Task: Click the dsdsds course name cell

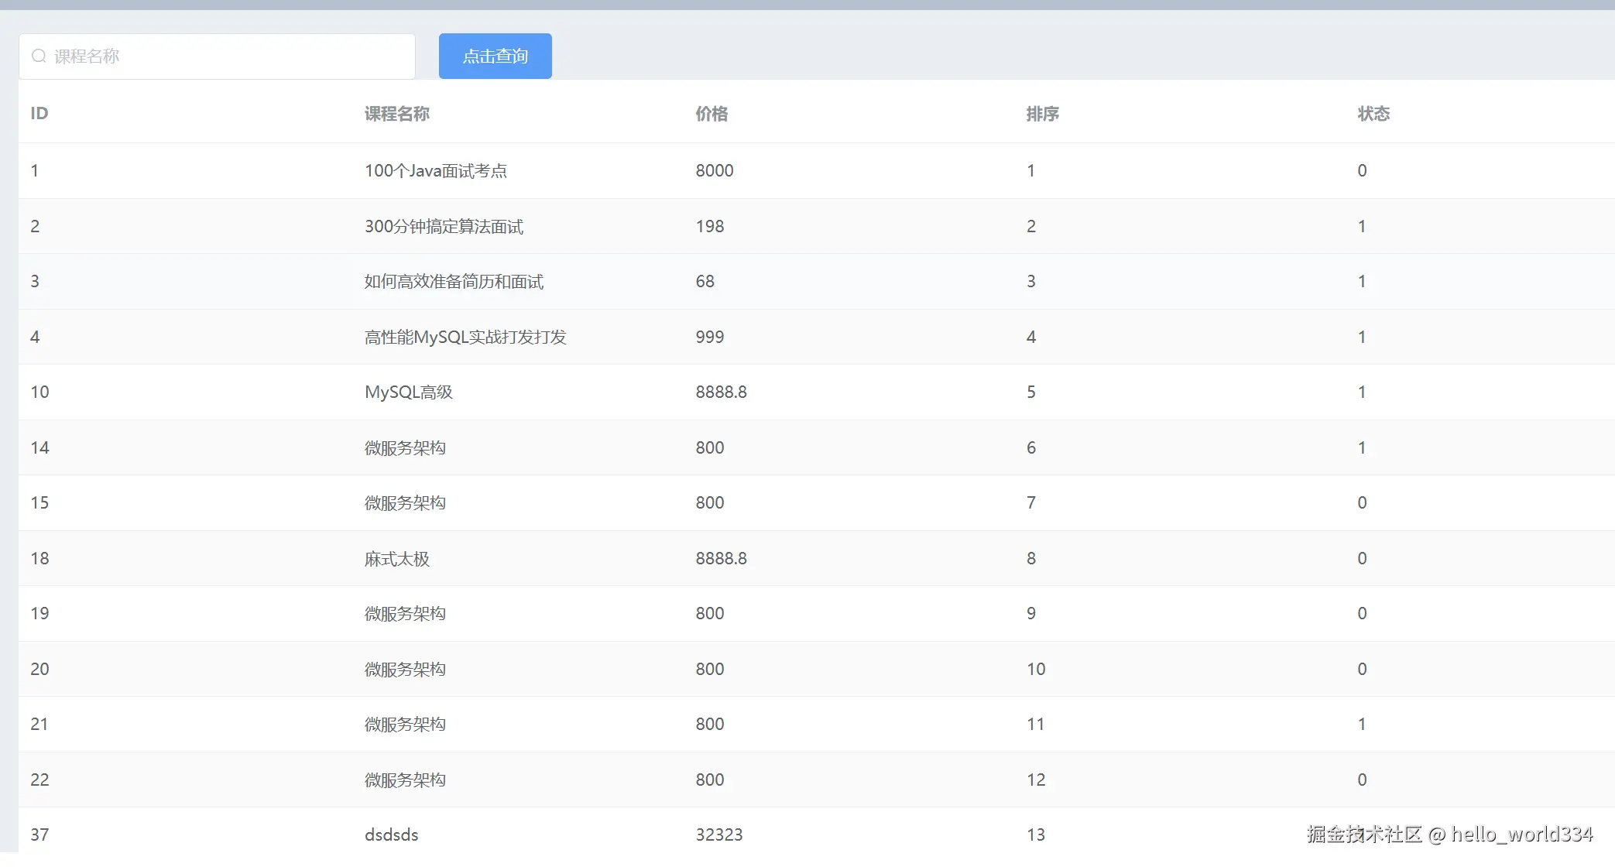Action: (391, 834)
